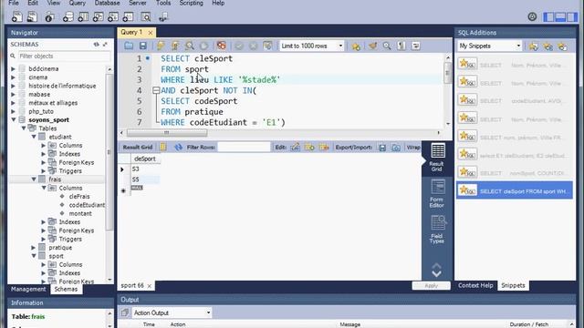
Task: Export recordset to file icon
Action: pyautogui.click(x=382, y=148)
